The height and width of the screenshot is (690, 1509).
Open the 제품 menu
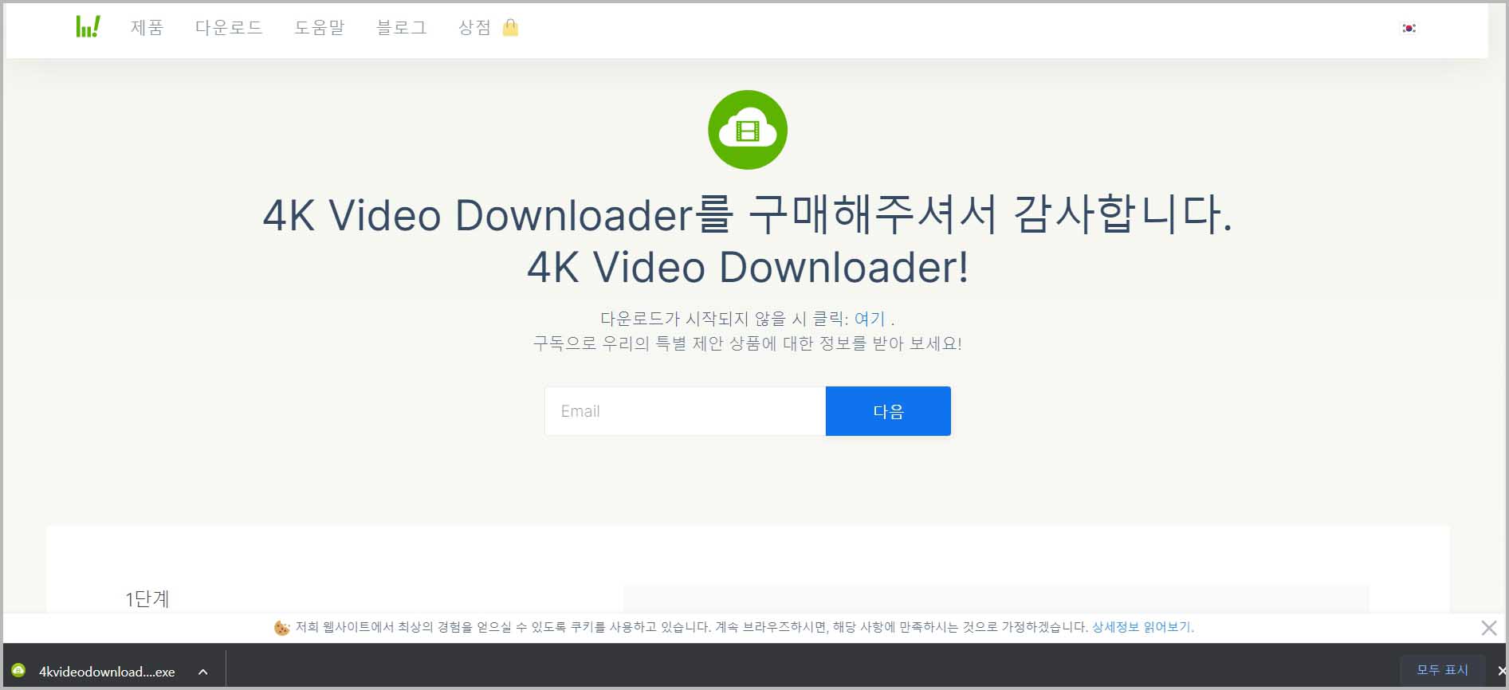(147, 27)
